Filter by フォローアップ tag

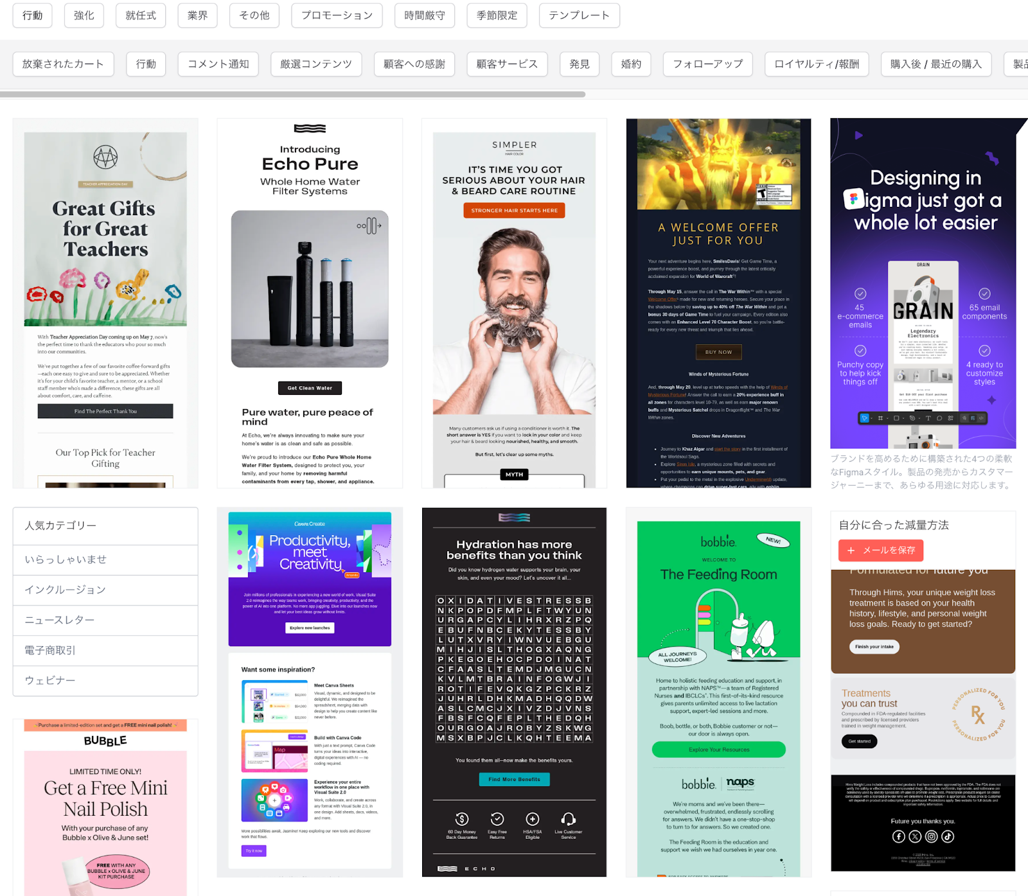[708, 64]
